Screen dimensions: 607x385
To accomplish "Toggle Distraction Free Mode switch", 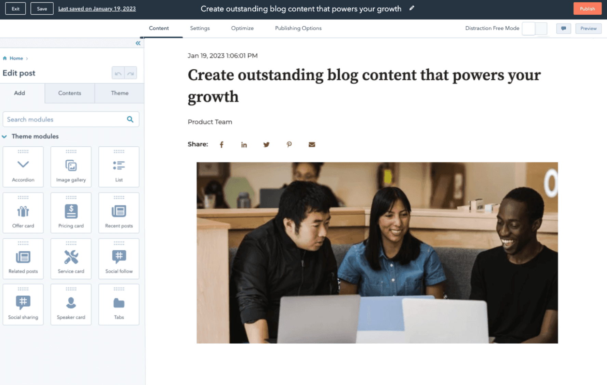I will tap(534, 28).
